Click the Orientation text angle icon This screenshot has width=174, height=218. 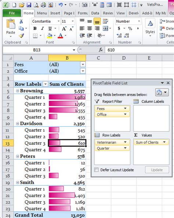coord(100,36)
